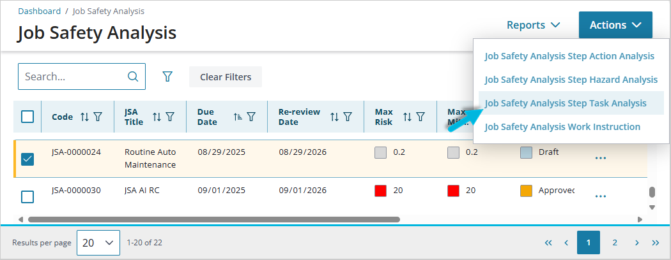Toggle the select-all header checkbox
Viewport: 671px width, 260px height.
[x=27, y=117]
